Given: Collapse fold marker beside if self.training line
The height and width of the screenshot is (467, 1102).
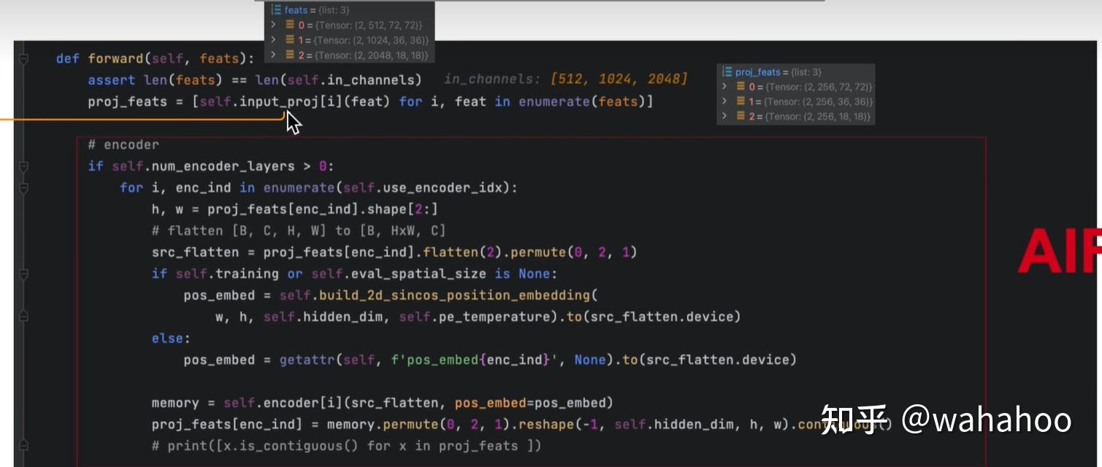Looking at the screenshot, I should click(x=23, y=274).
